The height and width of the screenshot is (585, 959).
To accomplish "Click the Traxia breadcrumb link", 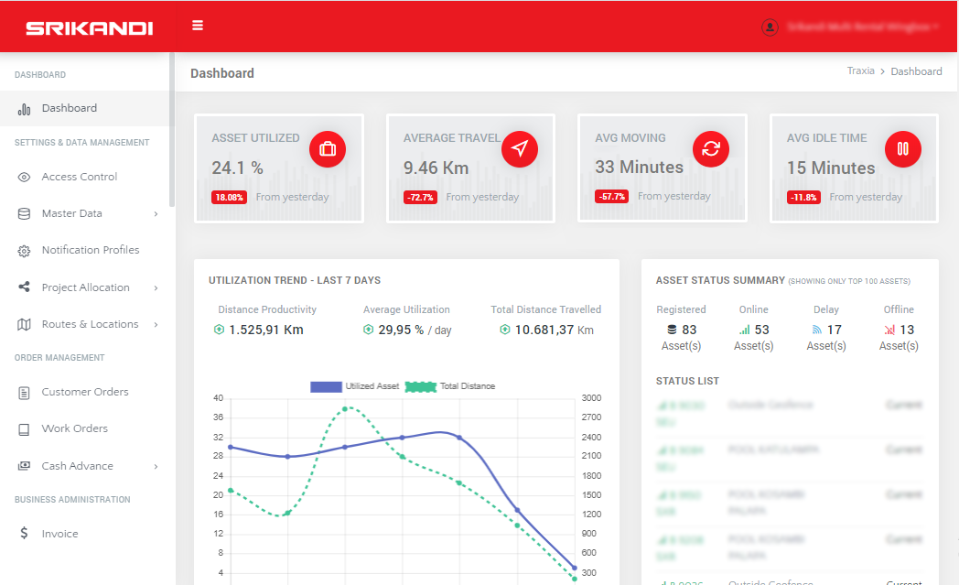I will click(x=860, y=71).
